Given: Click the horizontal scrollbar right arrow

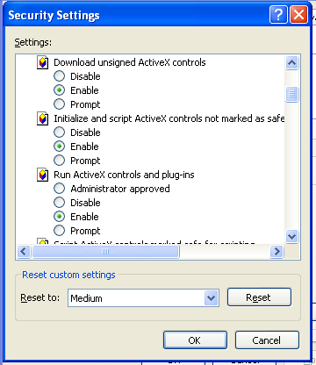Looking at the screenshot, I should pos(276,251).
